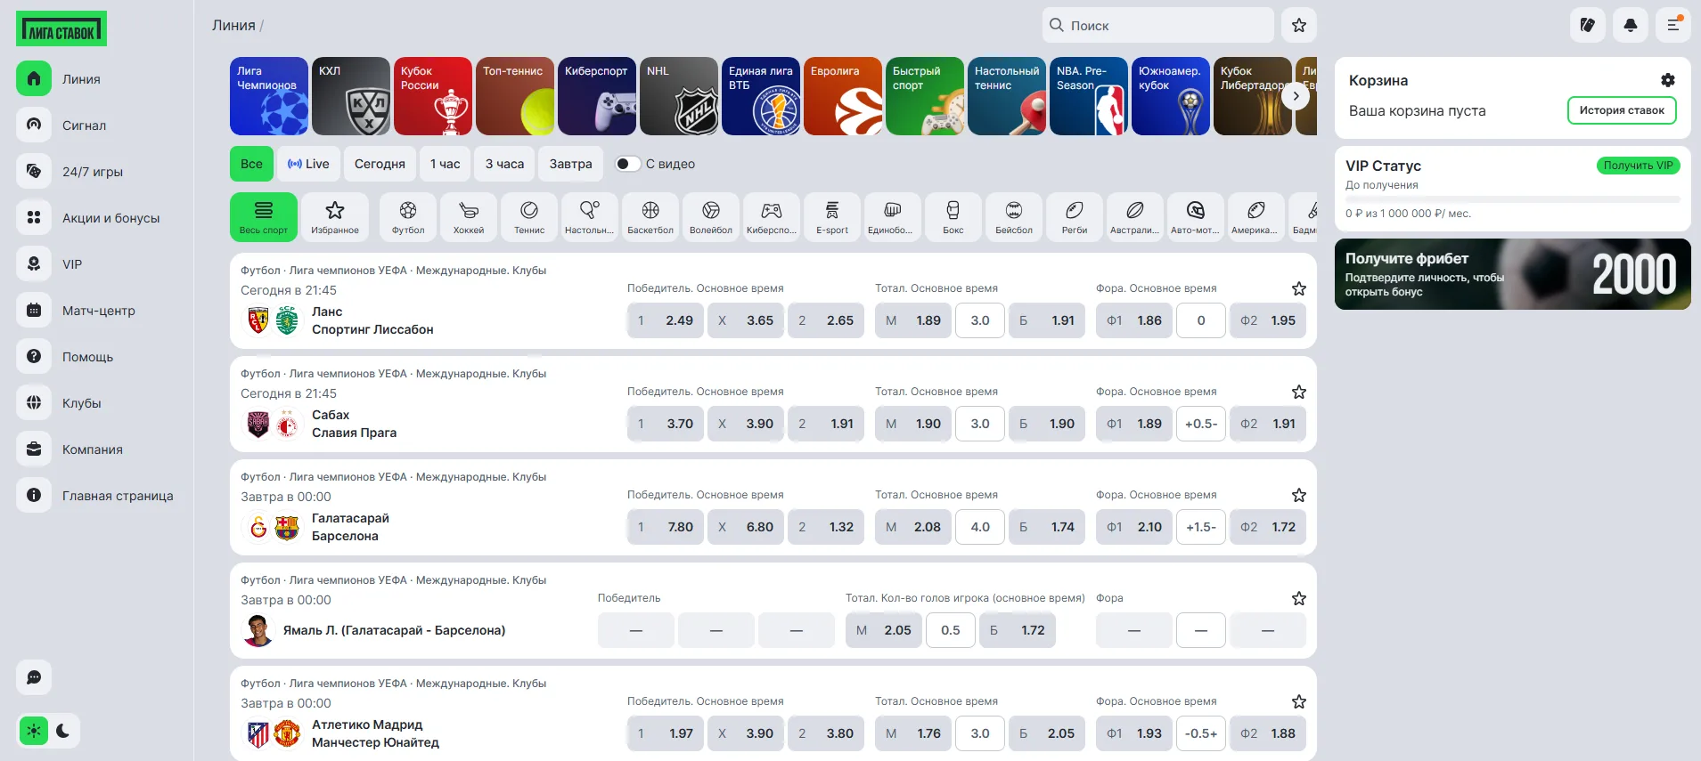
Task: Enable the С видео switch
Action: click(x=627, y=164)
